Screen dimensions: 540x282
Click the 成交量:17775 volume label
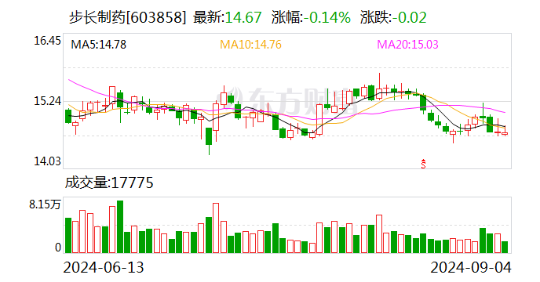[109, 183]
